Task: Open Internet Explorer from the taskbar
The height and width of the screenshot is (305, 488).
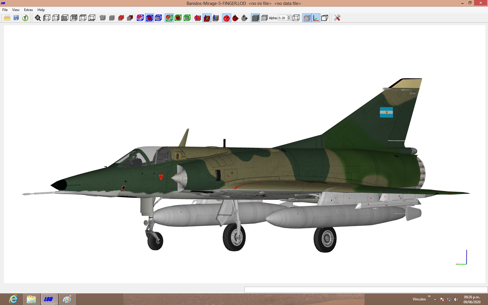Action: (x=13, y=299)
